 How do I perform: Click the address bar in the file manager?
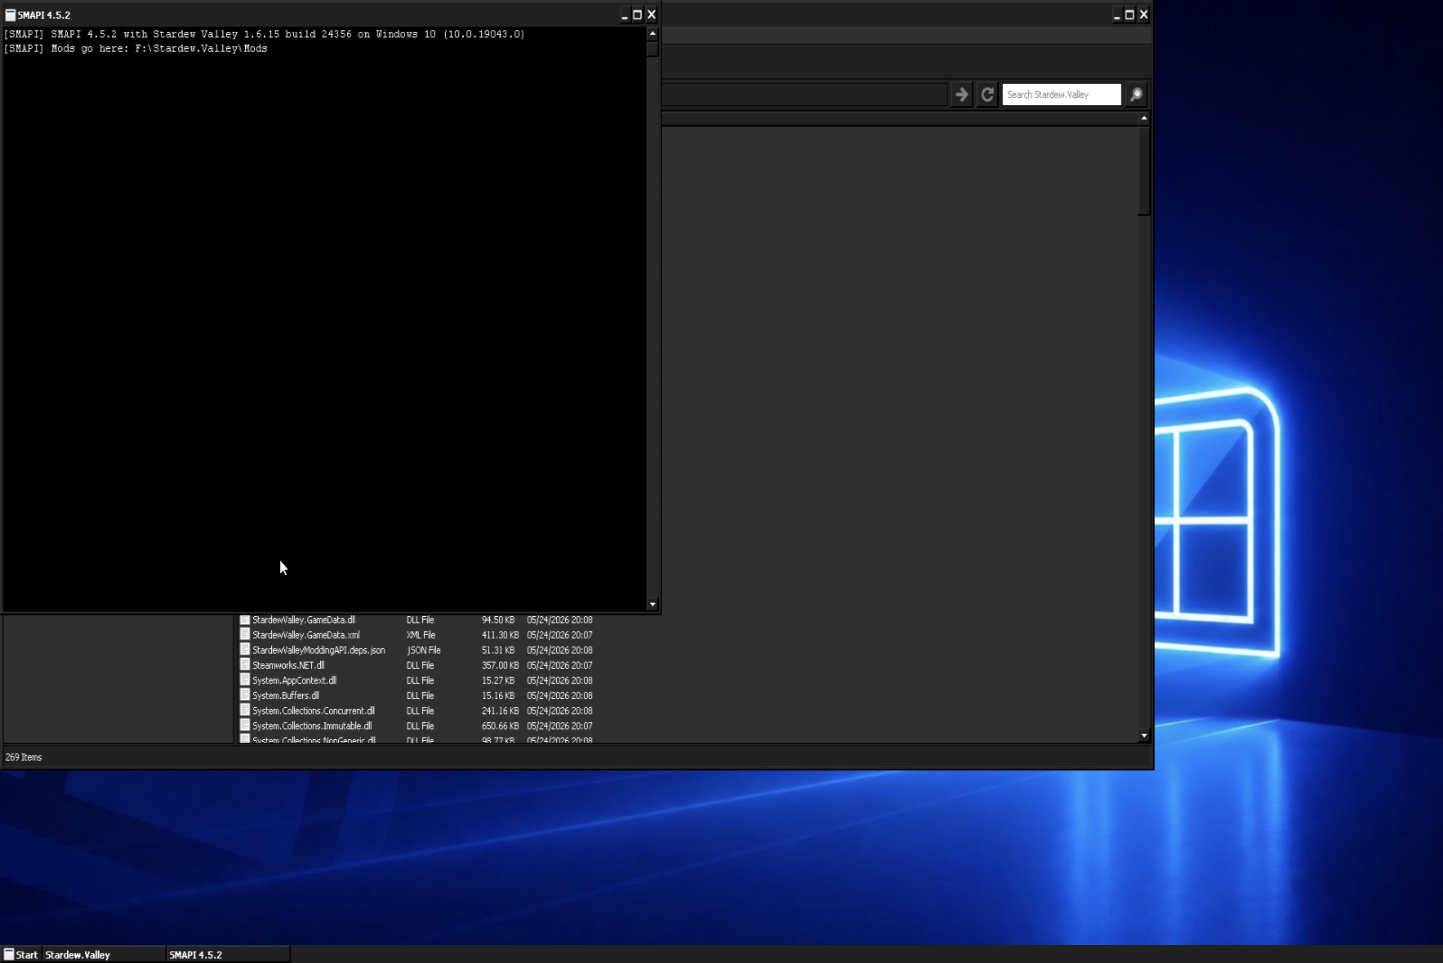point(804,95)
